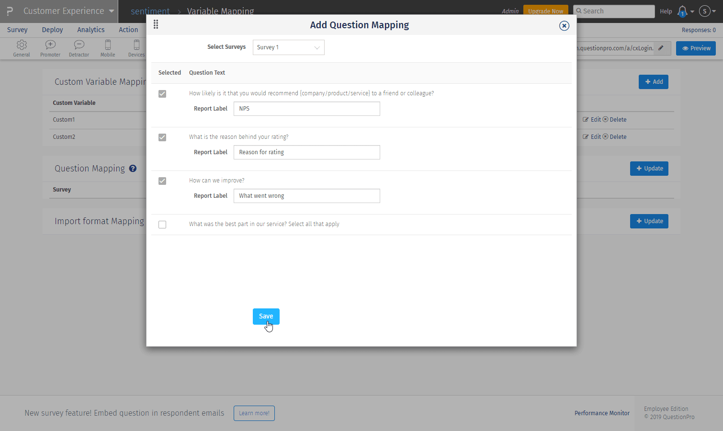Click the Question Mapping help icon
Image resolution: width=723 pixels, height=431 pixels.
[x=133, y=169]
